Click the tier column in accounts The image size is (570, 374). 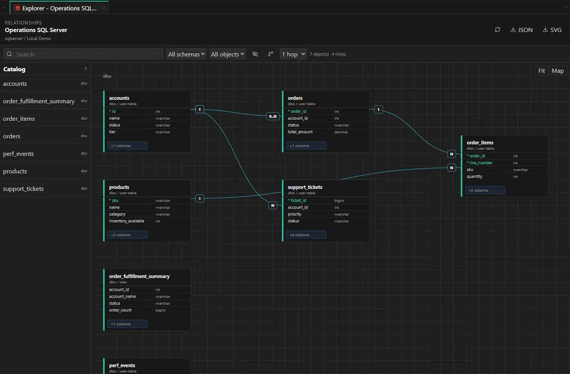click(147, 132)
